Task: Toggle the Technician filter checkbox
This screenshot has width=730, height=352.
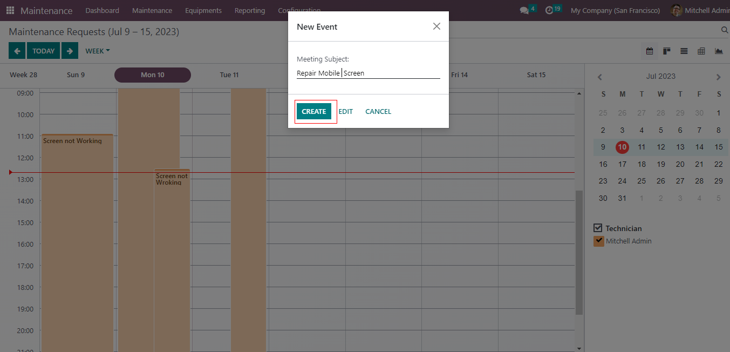Action: click(598, 228)
